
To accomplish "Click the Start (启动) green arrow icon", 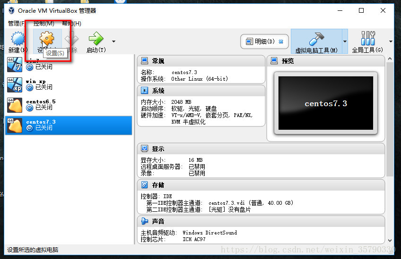I will click(96, 38).
